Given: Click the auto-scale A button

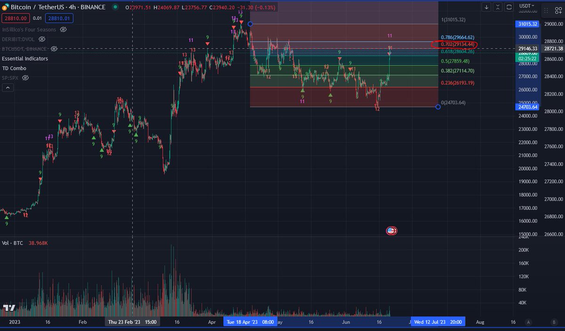Looking at the screenshot, I should [x=529, y=322].
